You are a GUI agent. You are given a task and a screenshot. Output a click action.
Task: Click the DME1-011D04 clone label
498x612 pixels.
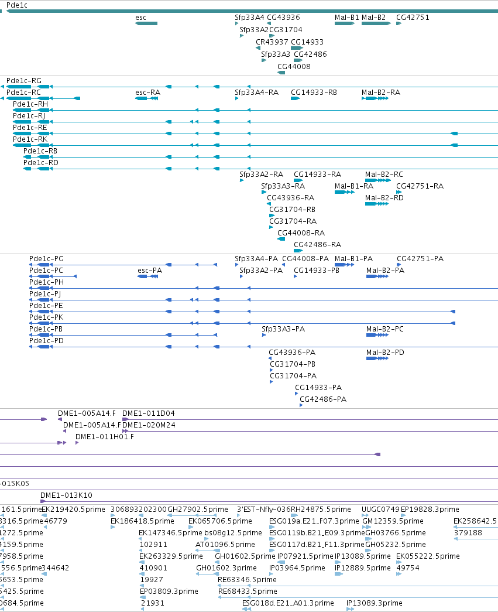(149, 413)
